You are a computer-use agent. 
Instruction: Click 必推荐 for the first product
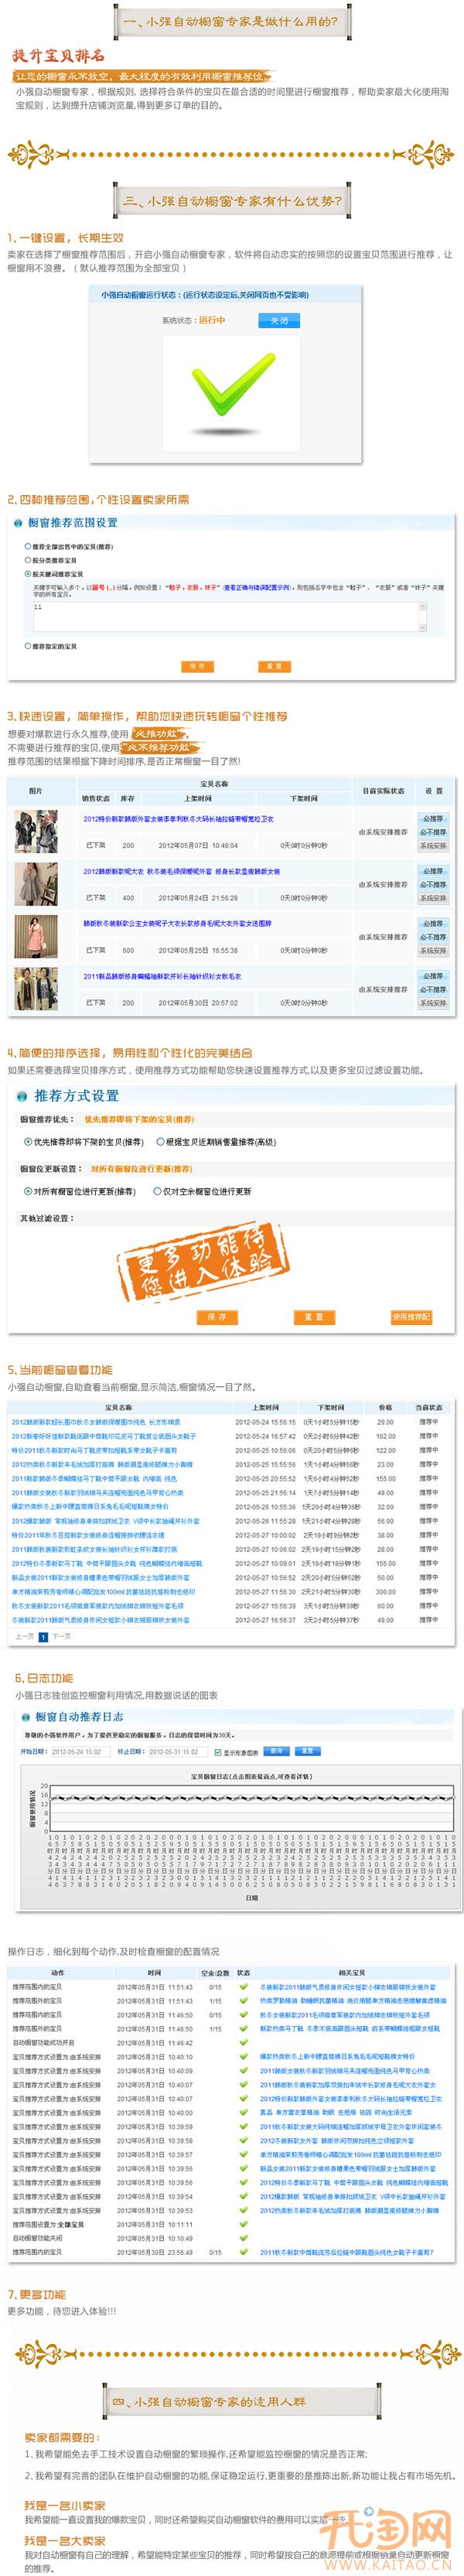tap(432, 819)
